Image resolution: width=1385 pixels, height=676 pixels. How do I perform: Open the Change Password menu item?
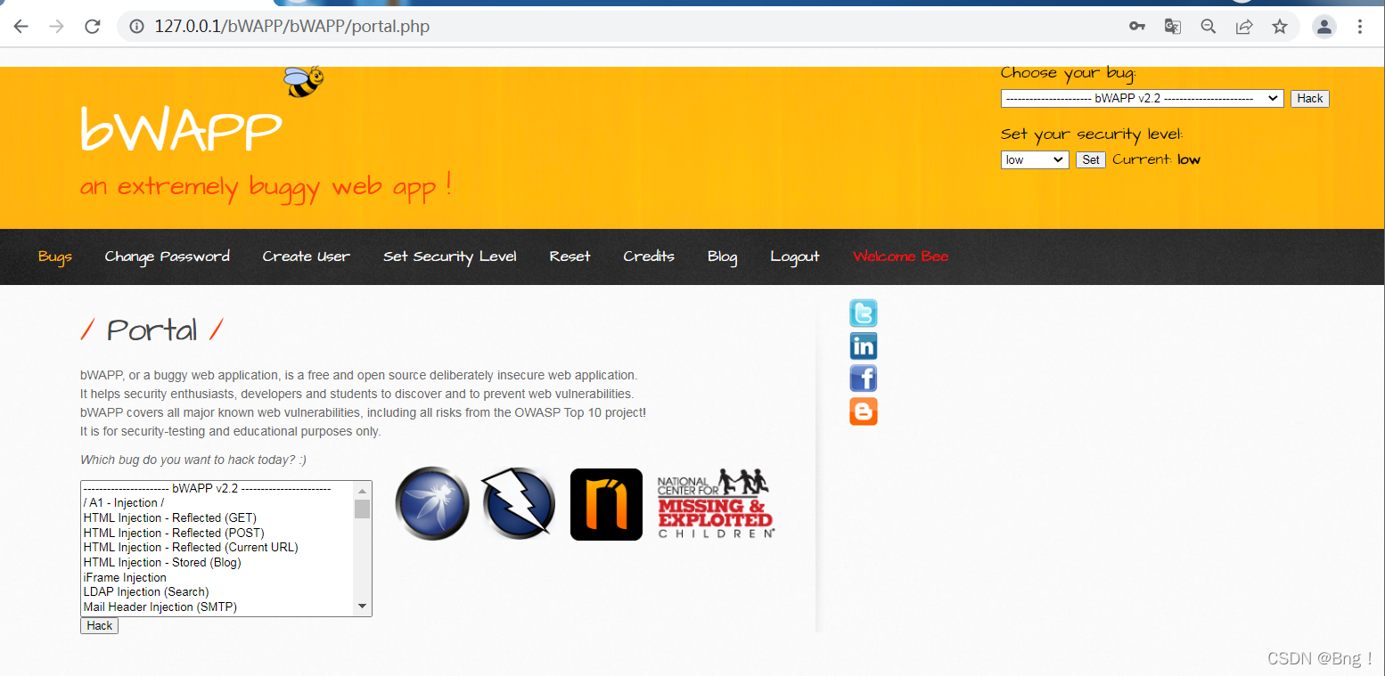tap(167, 257)
